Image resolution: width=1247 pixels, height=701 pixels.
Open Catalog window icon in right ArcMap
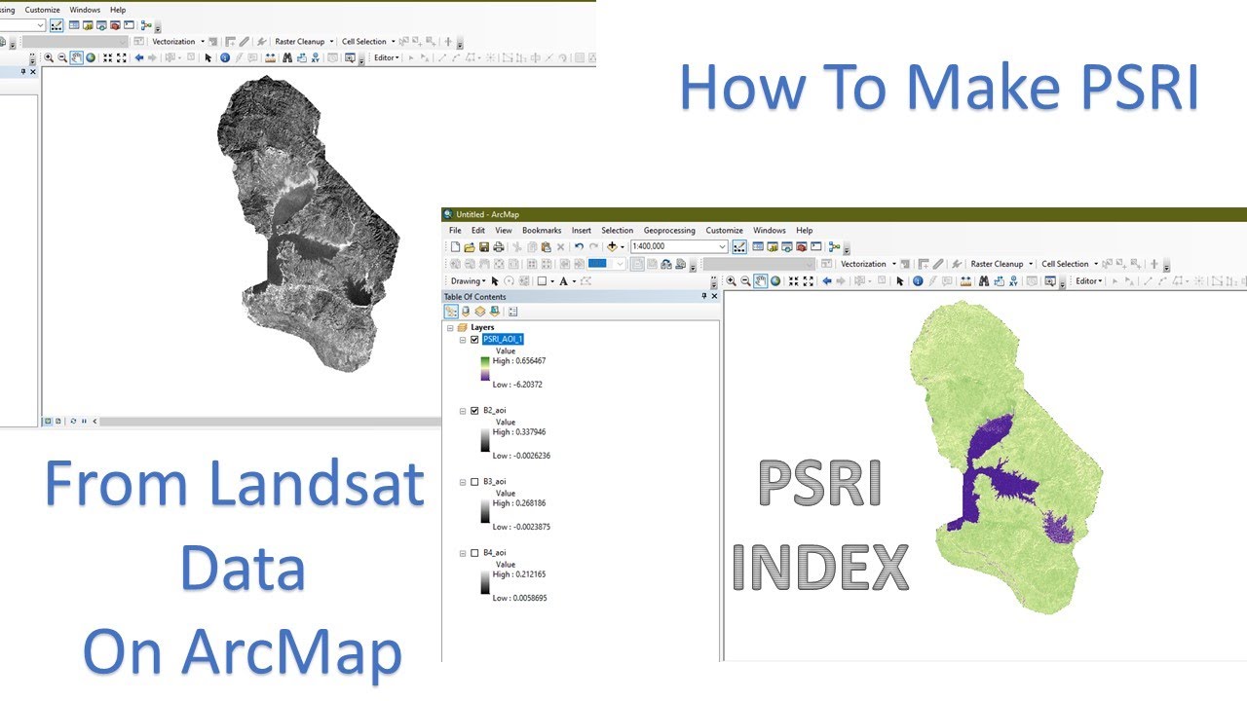tap(773, 246)
